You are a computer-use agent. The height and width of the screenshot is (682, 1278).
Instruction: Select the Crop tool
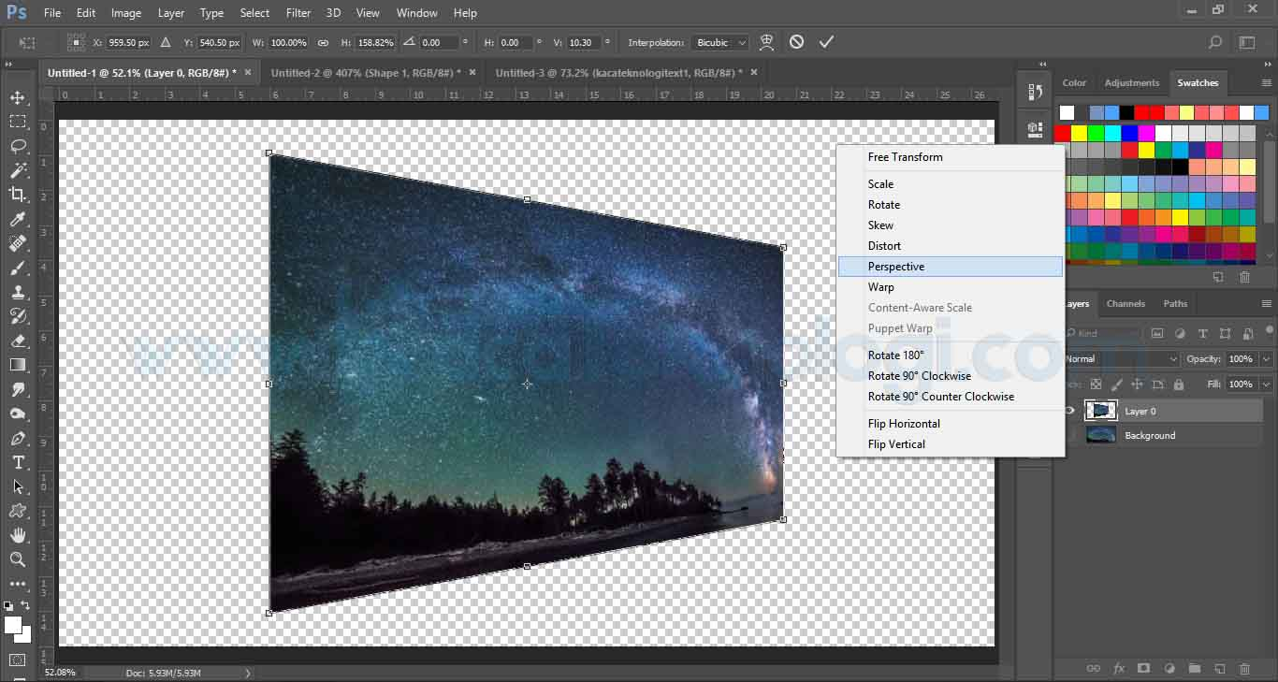[18, 195]
